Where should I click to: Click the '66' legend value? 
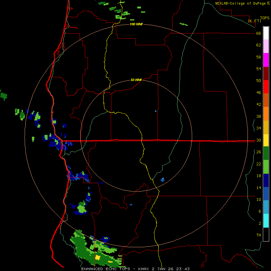click(259, 33)
